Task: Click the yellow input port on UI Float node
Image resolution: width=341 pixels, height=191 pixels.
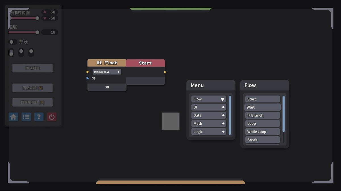Action: click(x=88, y=72)
